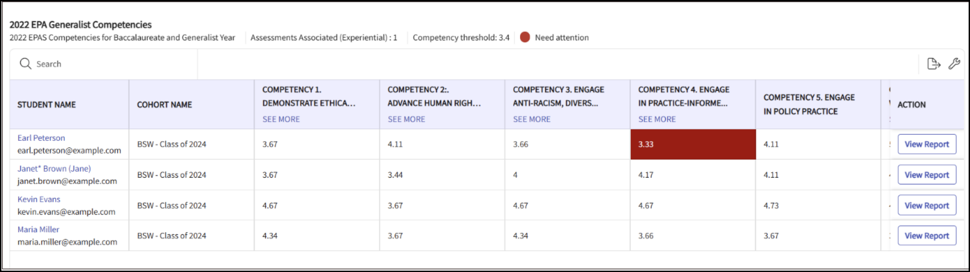970x272 pixels.
Task: Open Kevin Evans student link
Action: coord(39,199)
